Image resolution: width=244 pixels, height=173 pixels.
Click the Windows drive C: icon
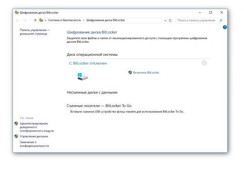(82, 76)
